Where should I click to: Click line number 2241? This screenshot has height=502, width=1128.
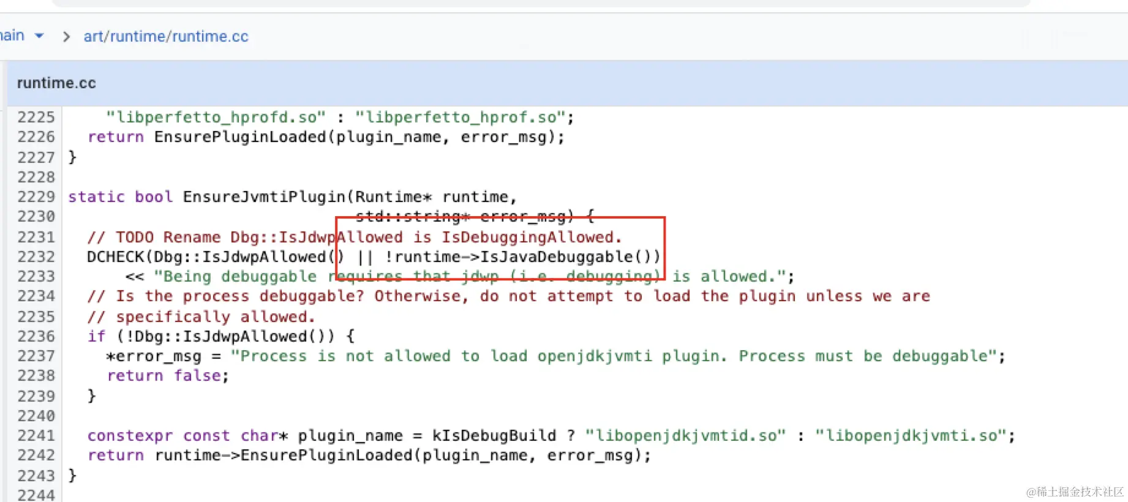[36, 435]
